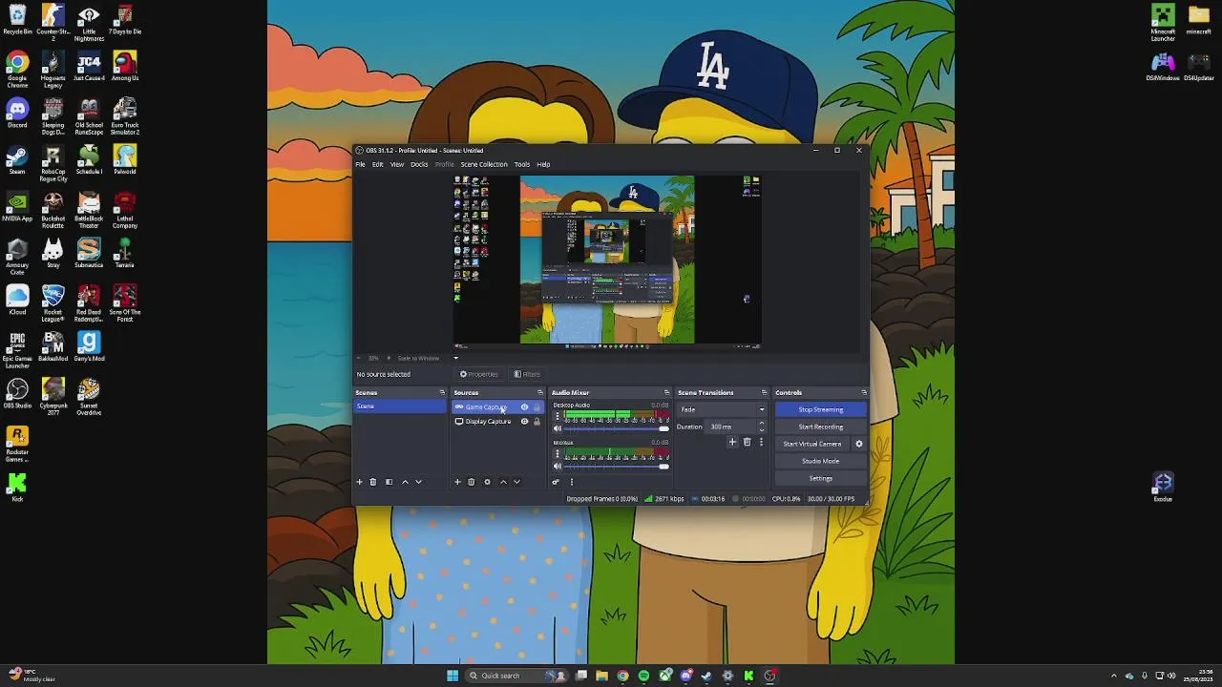Image resolution: width=1222 pixels, height=687 pixels.
Task: Toggle Game Capture lock
Action: click(537, 407)
